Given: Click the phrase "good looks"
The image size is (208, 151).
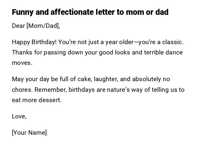Looking at the screenshot, I should pyautogui.click(x=114, y=52).
